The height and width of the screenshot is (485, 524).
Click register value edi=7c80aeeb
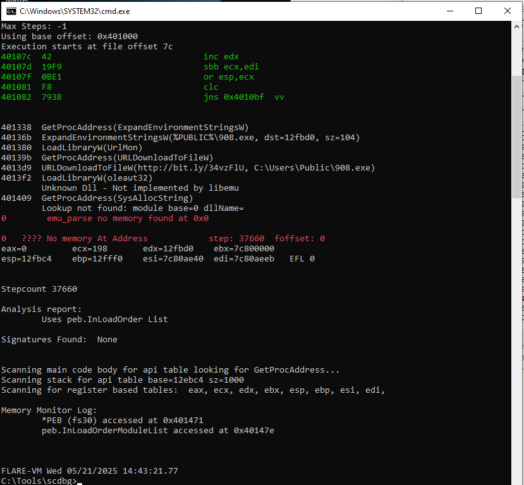coord(244,259)
